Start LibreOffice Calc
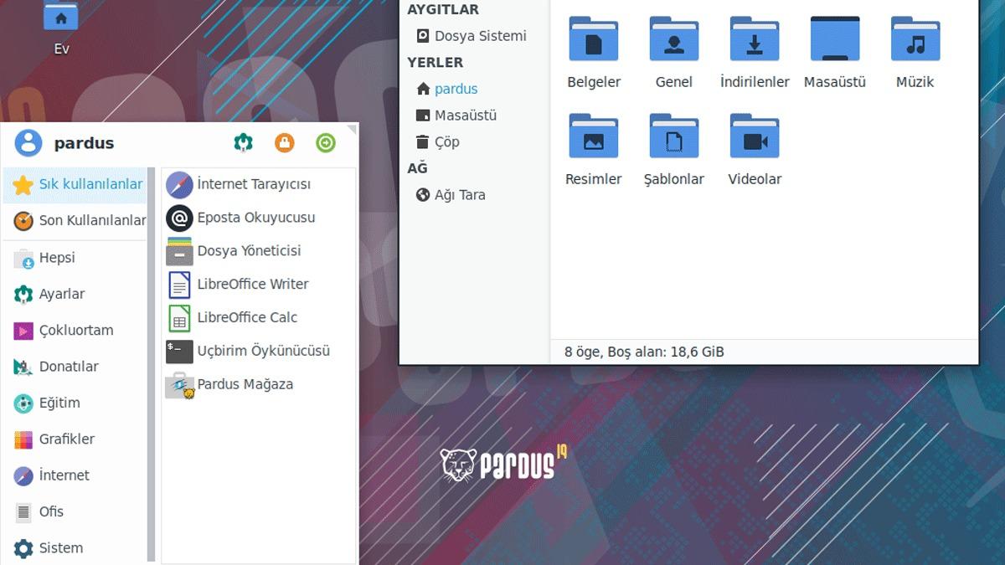Screen dimensions: 1005x565 258,318
